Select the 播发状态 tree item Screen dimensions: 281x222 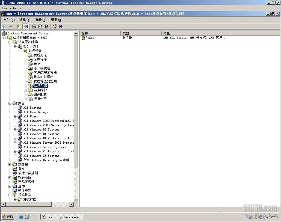(x=30, y=199)
